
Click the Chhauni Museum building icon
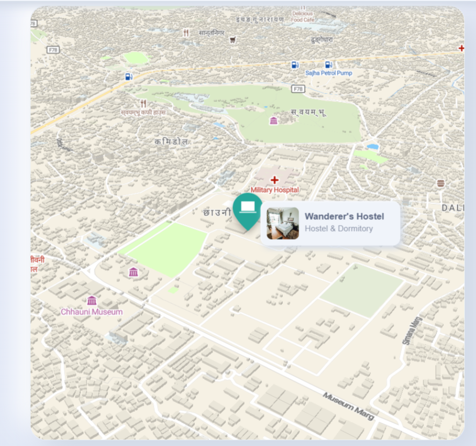pyautogui.click(x=92, y=299)
